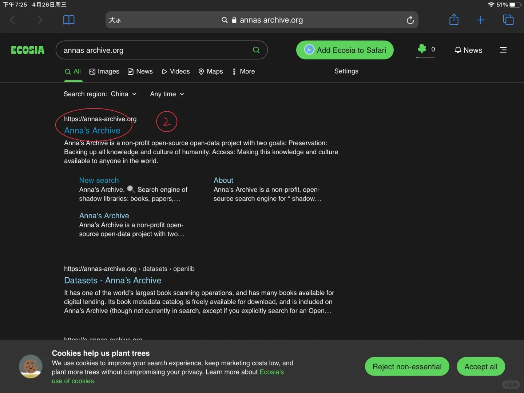Switch to the Images tab
The height and width of the screenshot is (393, 524).
104,71
